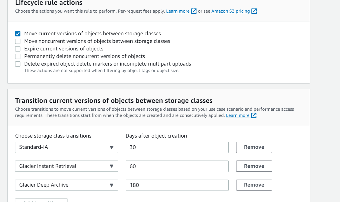Open the Glacier Instant Retrieval dropdown
The height and width of the screenshot is (202, 340).
point(67,166)
